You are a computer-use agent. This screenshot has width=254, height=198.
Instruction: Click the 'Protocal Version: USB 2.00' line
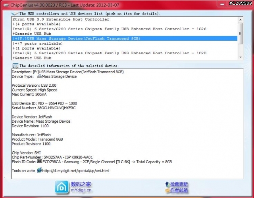tap(34, 86)
